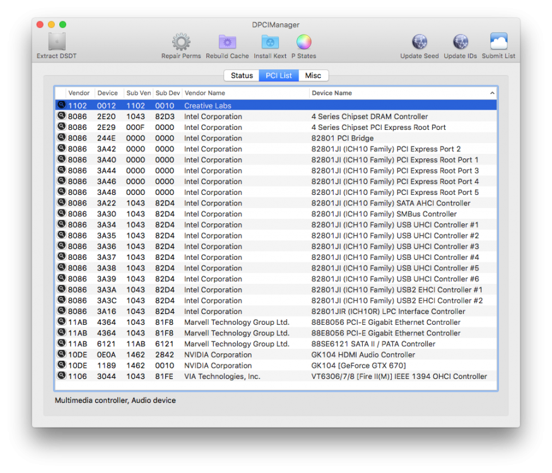The image size is (552, 473).
Task: Select USB UHCI Controller #4 entry
Action: [x=395, y=257]
